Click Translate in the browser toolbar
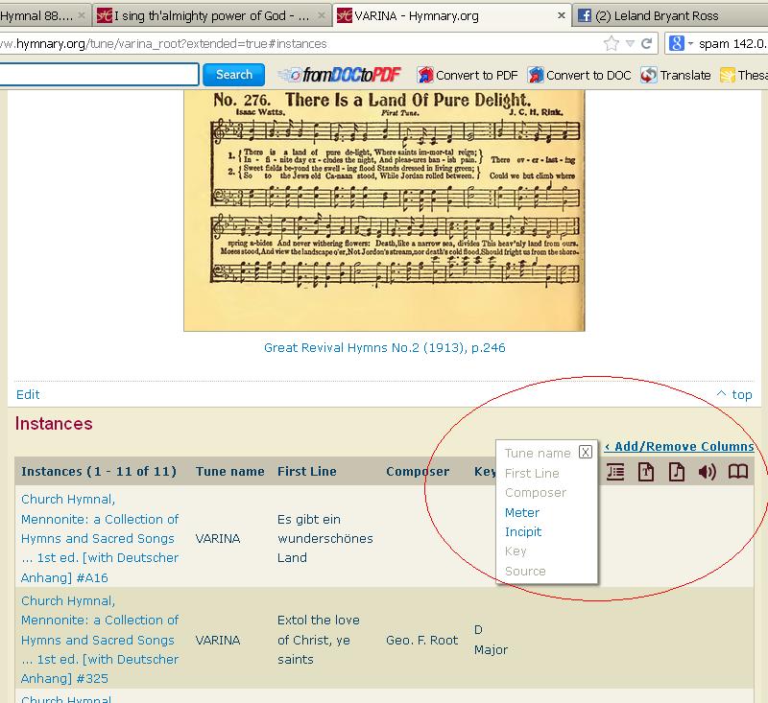The width and height of the screenshot is (768, 703). coord(676,75)
